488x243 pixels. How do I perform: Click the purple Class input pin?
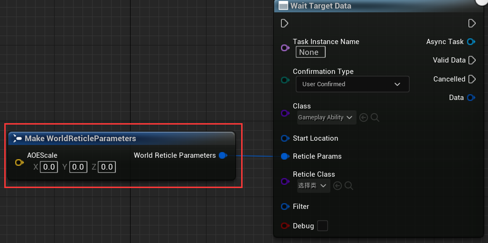(285, 113)
